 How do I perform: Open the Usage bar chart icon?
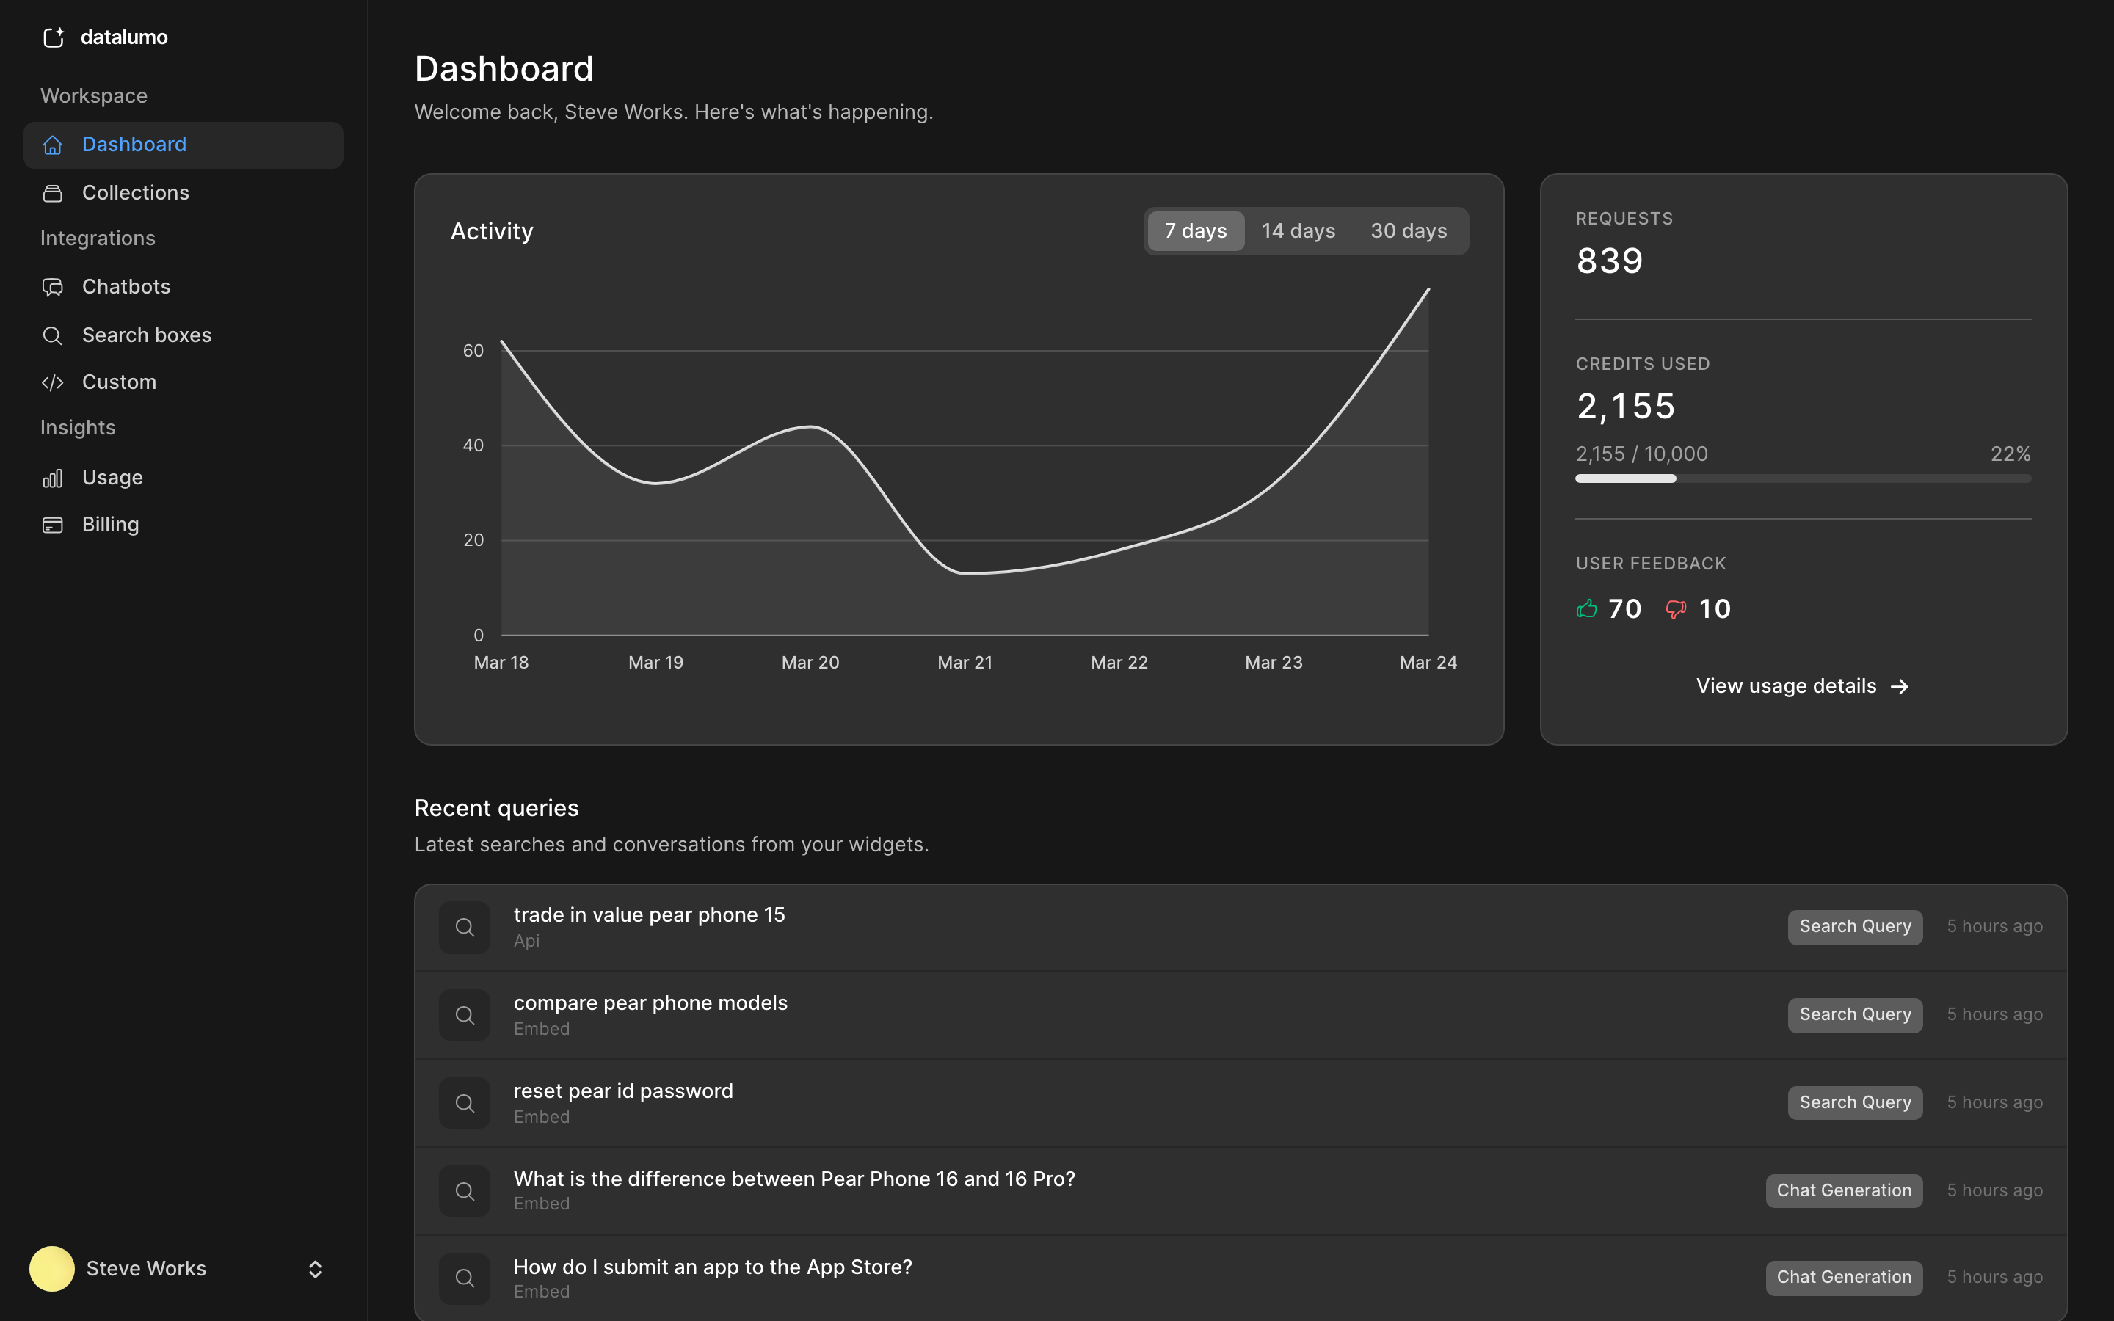(x=54, y=477)
